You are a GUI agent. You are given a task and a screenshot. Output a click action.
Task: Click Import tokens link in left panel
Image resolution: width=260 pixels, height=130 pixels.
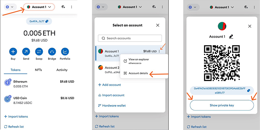(16, 117)
